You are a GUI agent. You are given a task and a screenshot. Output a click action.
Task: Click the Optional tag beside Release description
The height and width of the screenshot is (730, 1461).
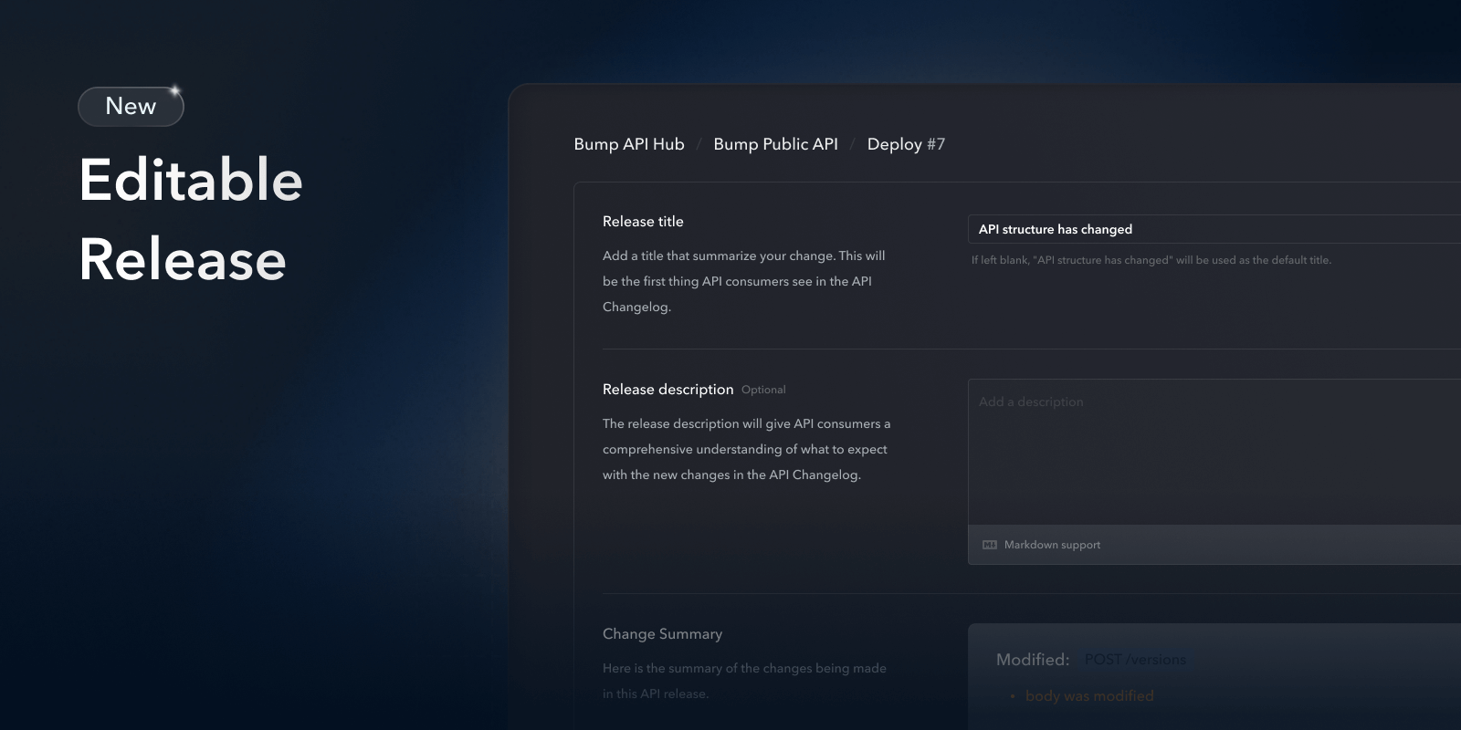tap(763, 390)
